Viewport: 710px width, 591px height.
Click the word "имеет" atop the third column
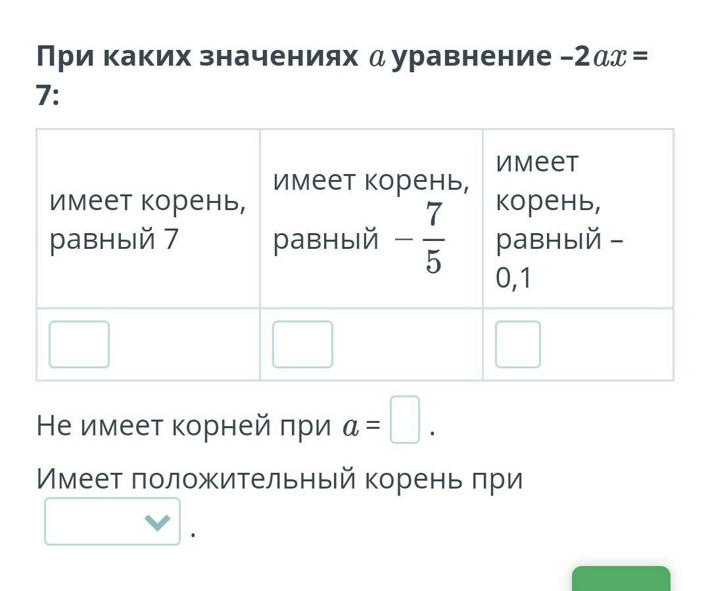point(537,162)
